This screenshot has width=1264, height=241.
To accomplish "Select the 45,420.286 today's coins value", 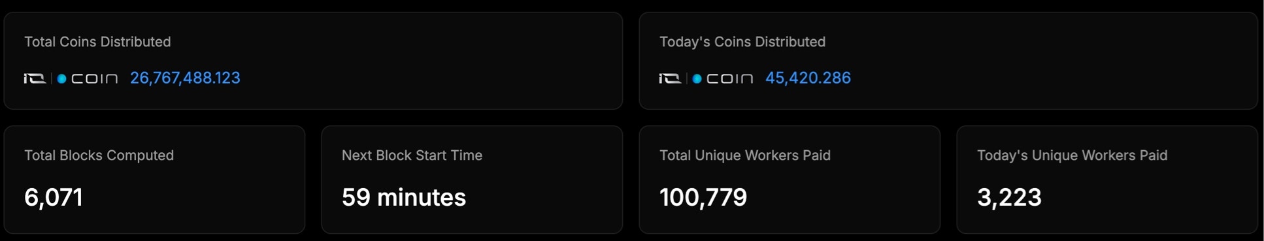I will tap(808, 78).
